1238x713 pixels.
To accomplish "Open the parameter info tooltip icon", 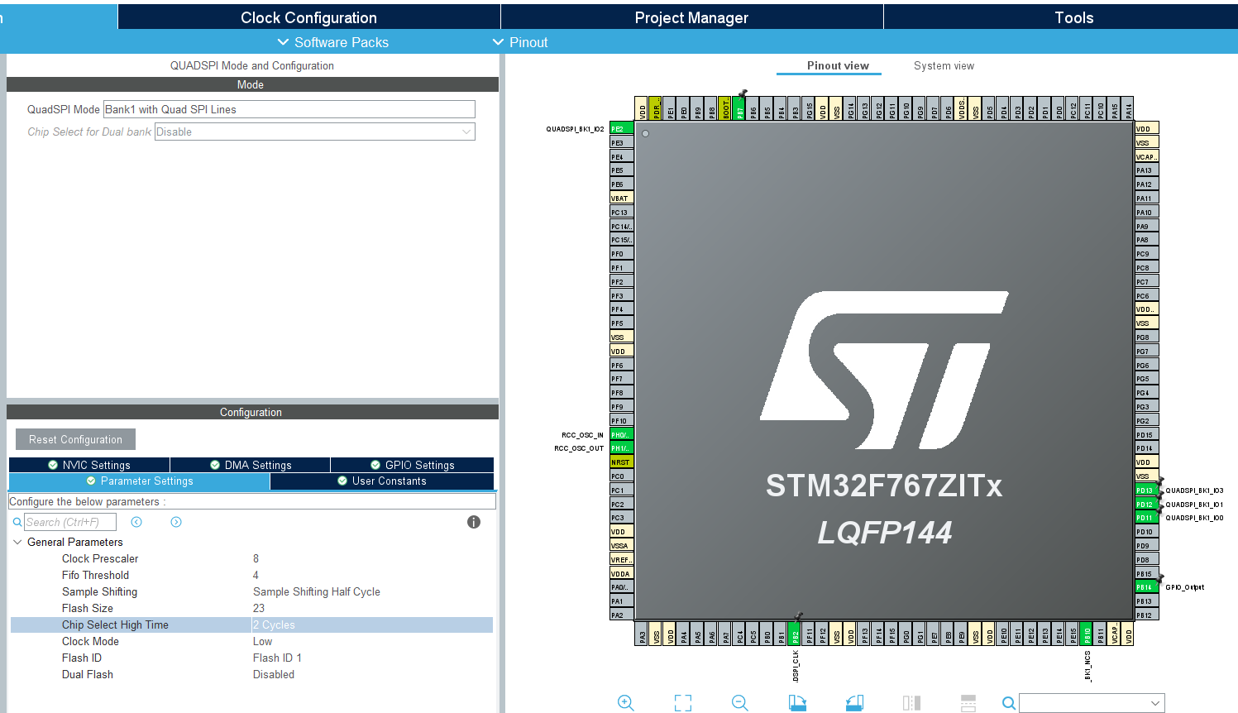I will (x=474, y=522).
